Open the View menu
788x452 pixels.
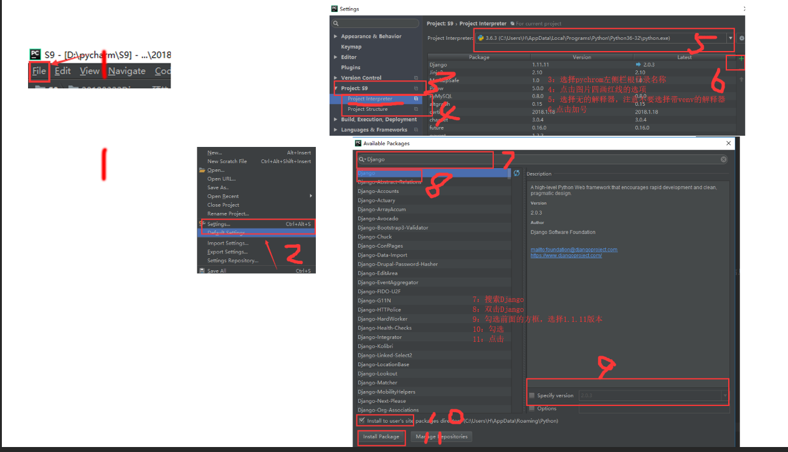(x=89, y=71)
